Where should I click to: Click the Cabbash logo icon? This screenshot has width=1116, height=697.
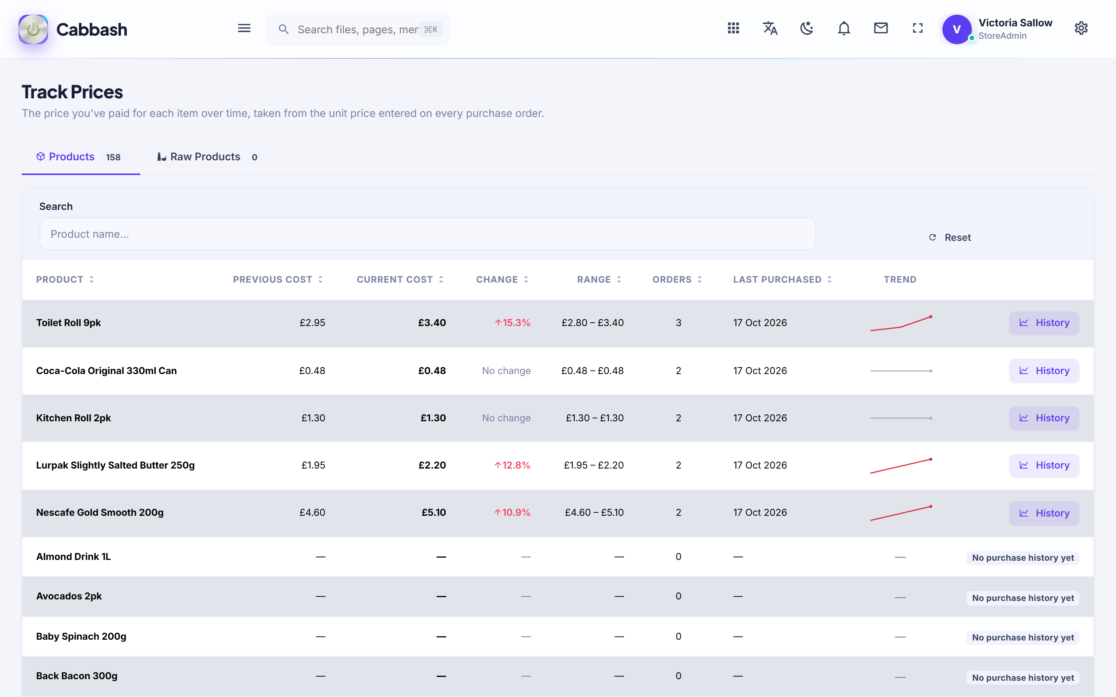pos(33,29)
